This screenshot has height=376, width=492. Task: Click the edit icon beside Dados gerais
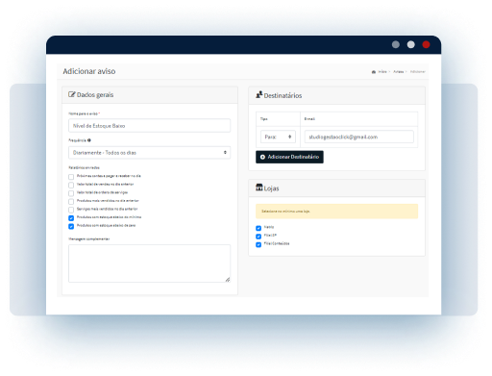click(72, 94)
